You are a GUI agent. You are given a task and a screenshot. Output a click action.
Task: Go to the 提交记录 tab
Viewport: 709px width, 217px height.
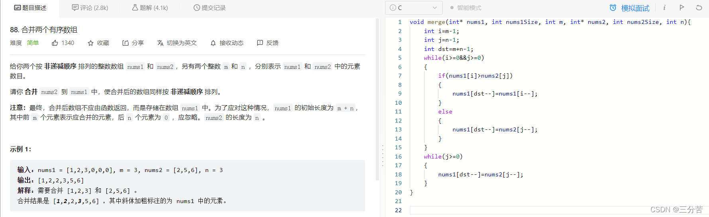(x=209, y=8)
